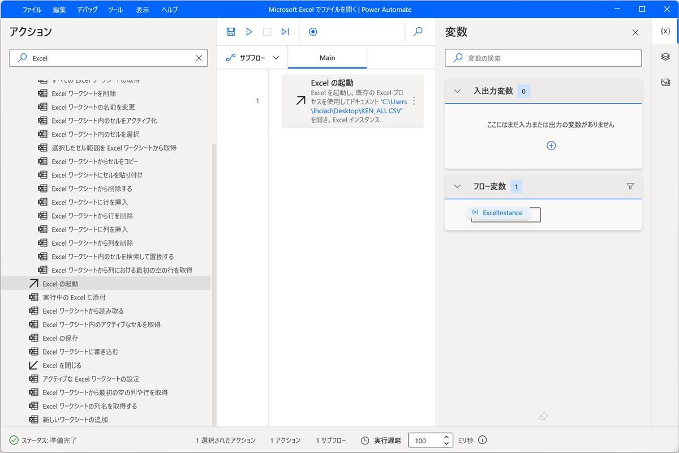Run the next action step icon
Image resolution: width=679 pixels, height=453 pixels.
click(285, 32)
